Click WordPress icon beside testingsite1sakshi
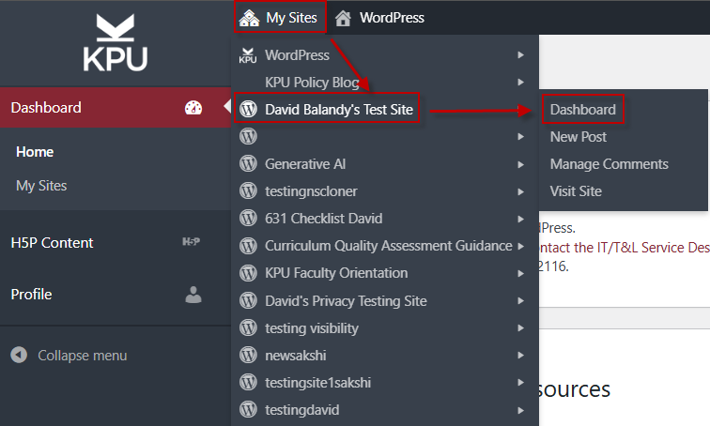Viewport: 710px width, 426px height. [248, 382]
